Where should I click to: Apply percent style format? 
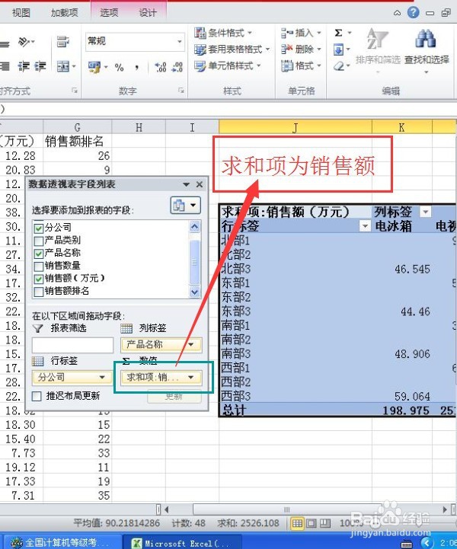click(x=119, y=67)
